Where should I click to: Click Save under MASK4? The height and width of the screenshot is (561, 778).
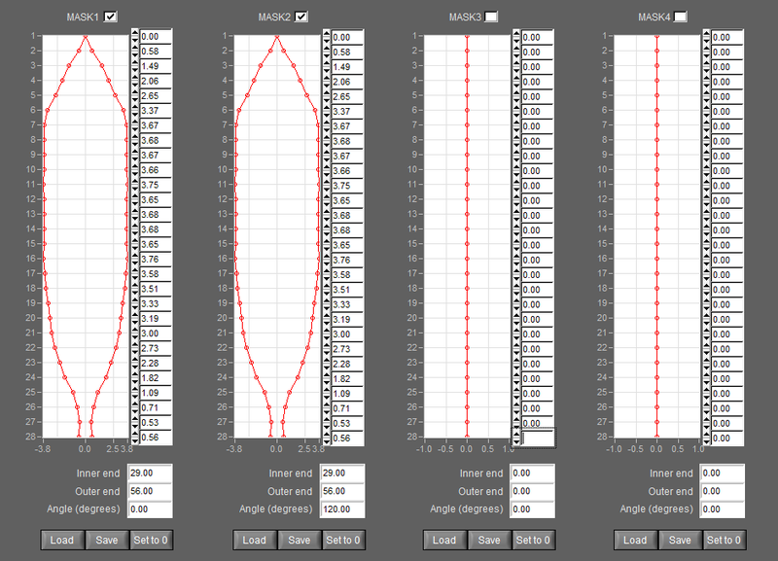point(680,541)
